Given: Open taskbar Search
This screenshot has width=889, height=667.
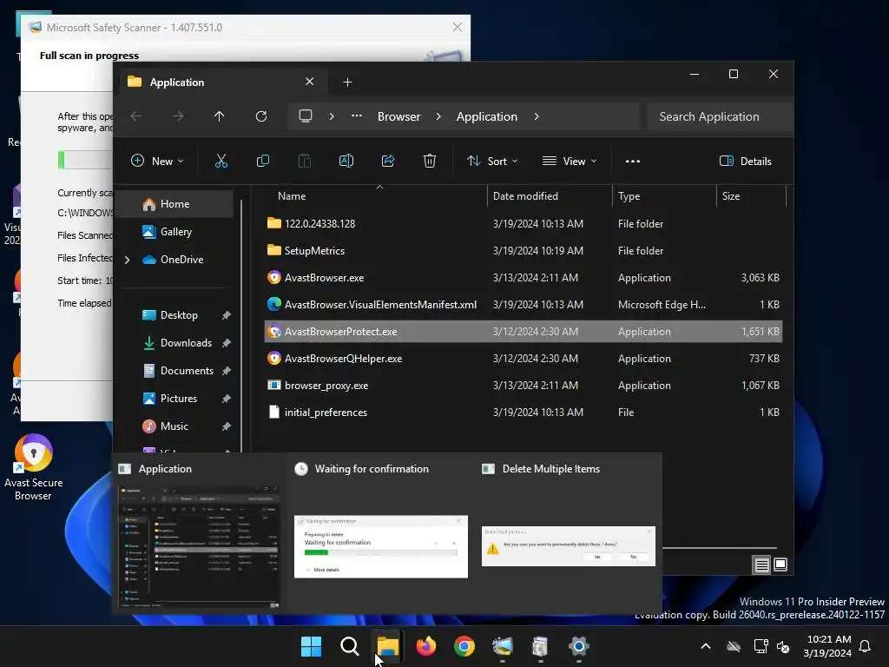Looking at the screenshot, I should 350,646.
